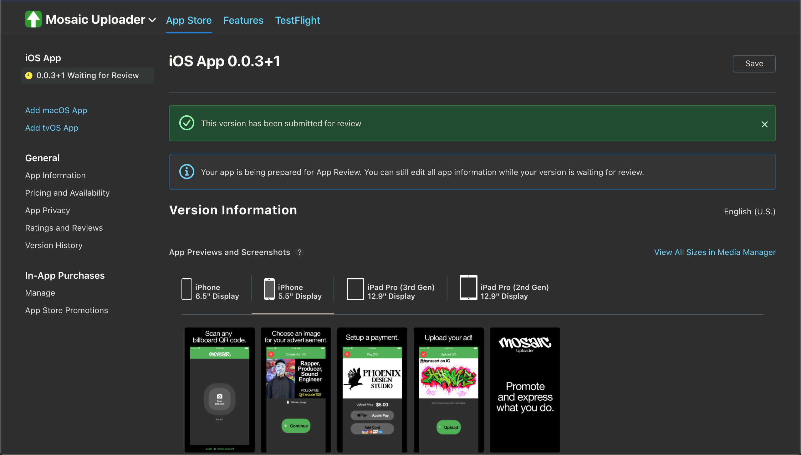Click the green checkmark success icon

click(187, 123)
